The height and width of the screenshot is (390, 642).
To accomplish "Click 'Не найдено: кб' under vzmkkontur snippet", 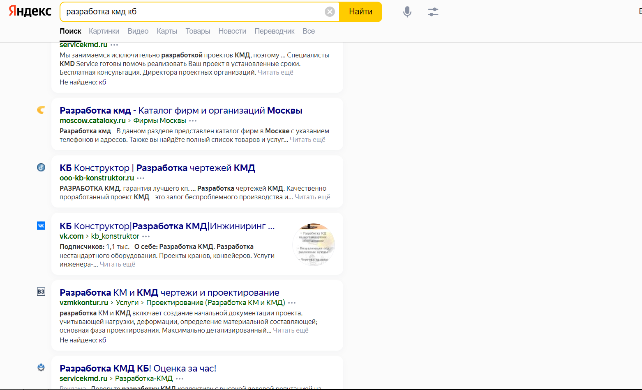I will [x=83, y=340].
